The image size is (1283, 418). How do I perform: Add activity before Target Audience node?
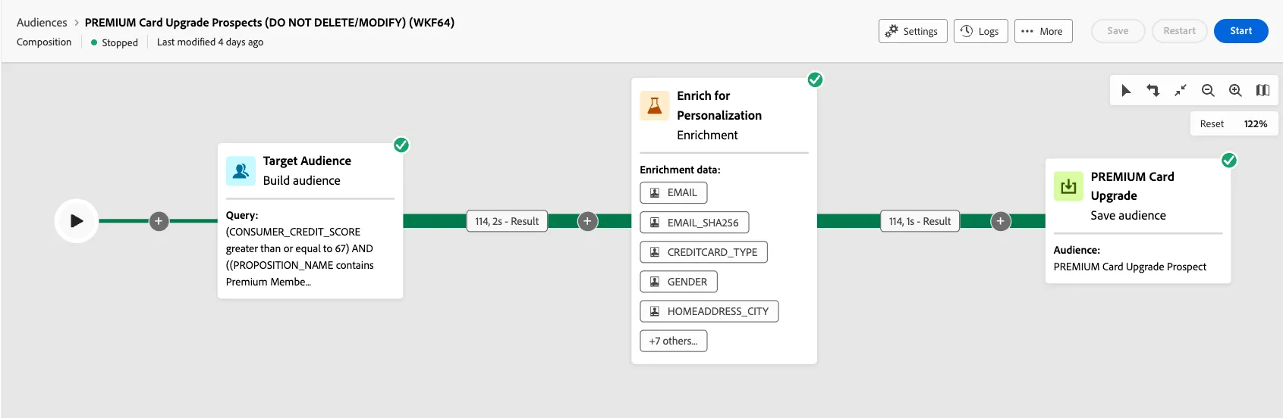159,221
